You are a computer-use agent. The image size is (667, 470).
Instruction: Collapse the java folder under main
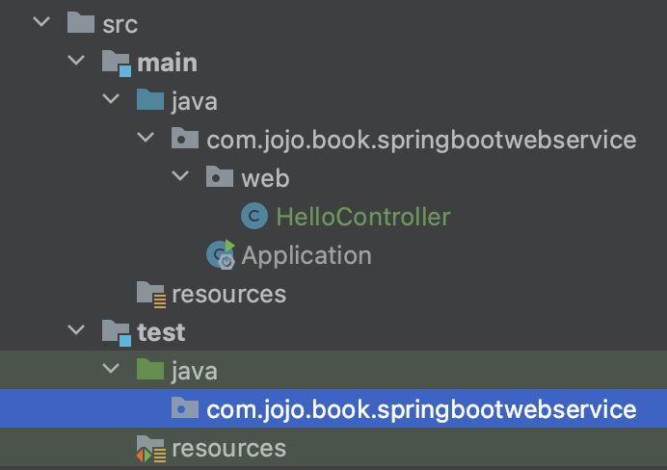[x=111, y=98]
